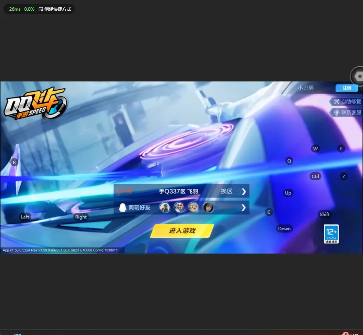363x335 pixels.
Task: Click the 手Q337区 飞羽 server name
Action: pos(178,191)
